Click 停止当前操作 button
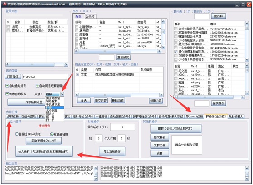253x185 pixels. 112,151
